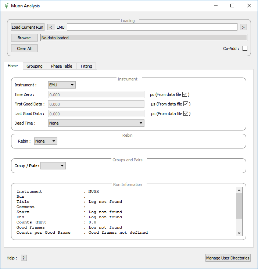
Task: Click the next run arrow button
Action: point(243,27)
